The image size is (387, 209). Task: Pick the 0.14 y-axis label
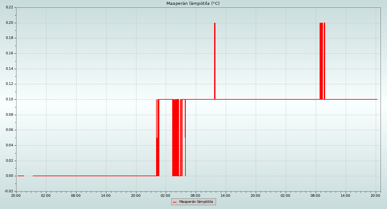coord(9,69)
